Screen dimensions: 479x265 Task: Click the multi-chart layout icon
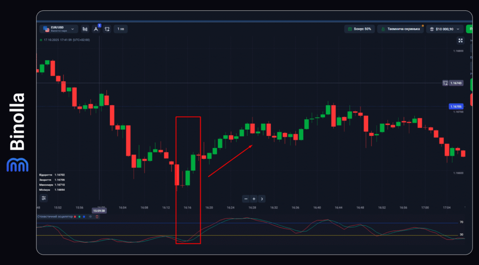(x=107, y=29)
